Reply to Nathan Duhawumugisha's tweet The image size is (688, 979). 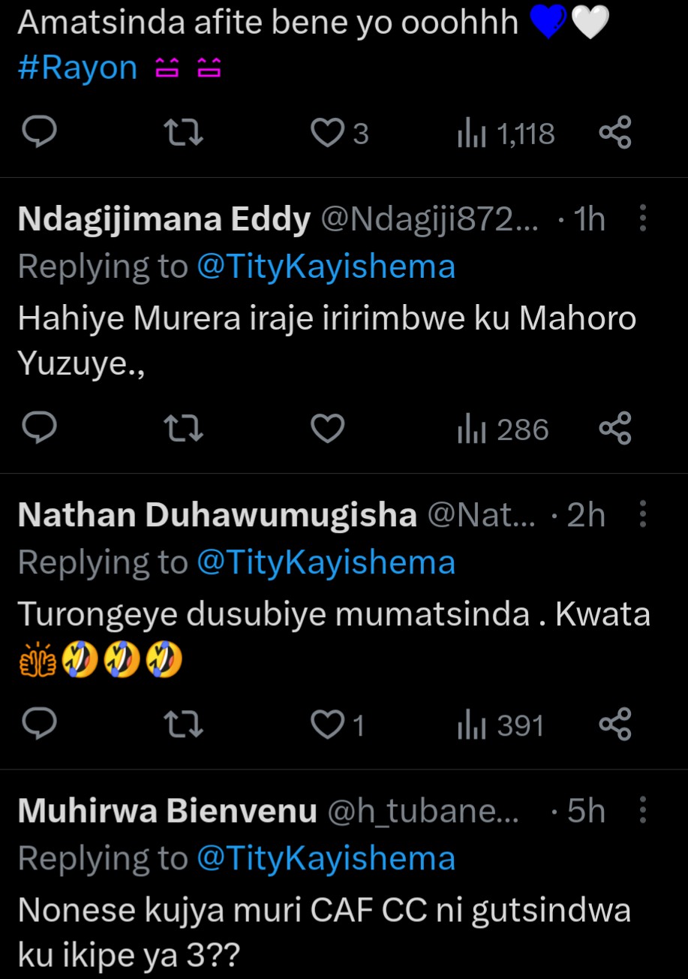(x=38, y=725)
